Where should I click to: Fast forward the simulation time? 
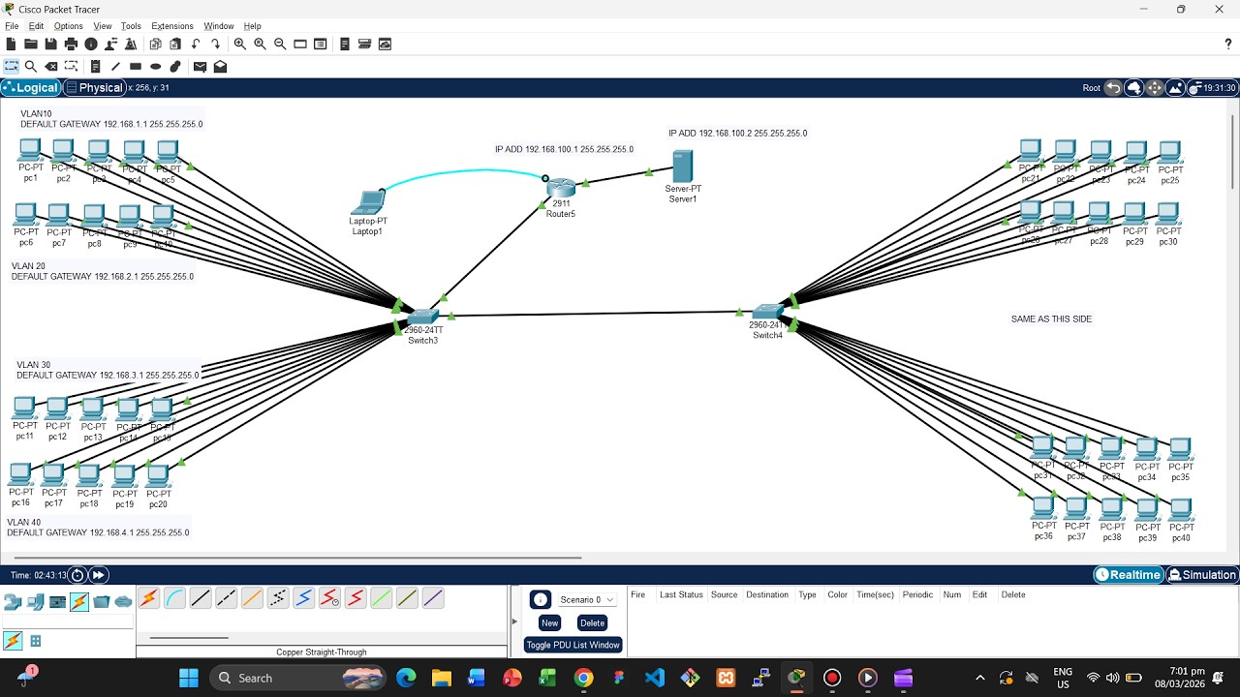pos(98,575)
